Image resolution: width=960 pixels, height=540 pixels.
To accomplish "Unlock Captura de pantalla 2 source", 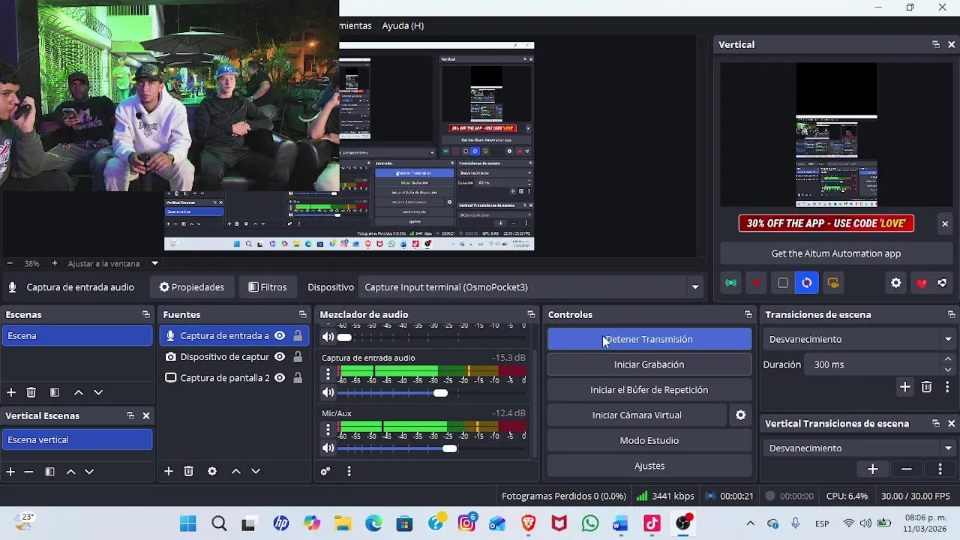I will pyautogui.click(x=298, y=378).
